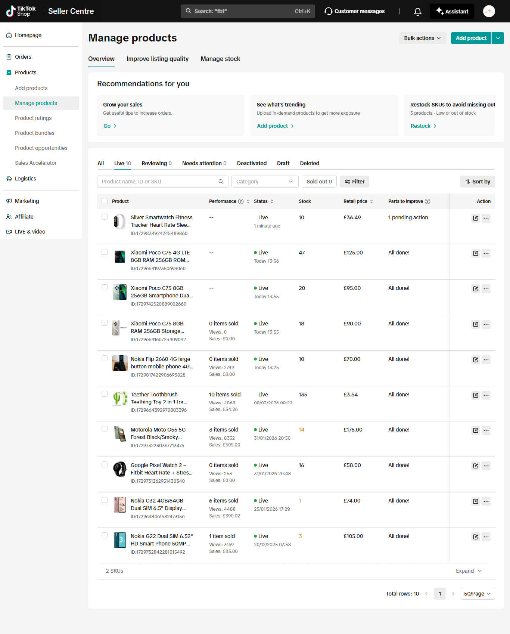
Task: Open the Sort by menu
Action: [478, 182]
